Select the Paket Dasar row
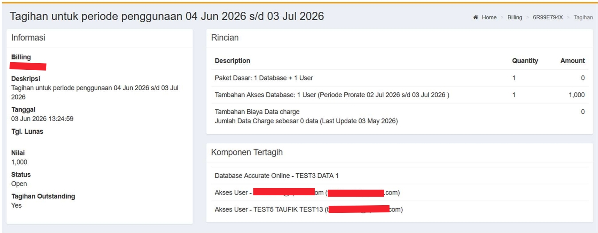The image size is (598, 233). 263,78
